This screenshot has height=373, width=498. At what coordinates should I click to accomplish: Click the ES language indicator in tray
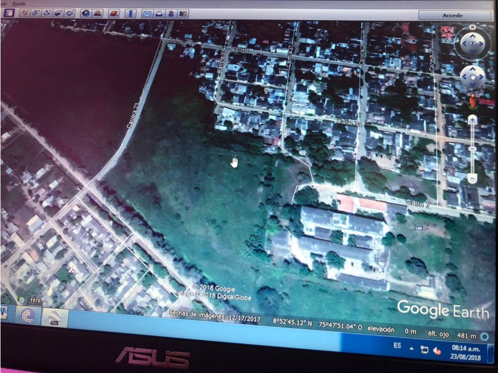pyautogui.click(x=397, y=345)
